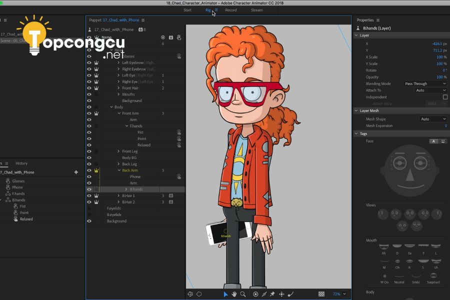This screenshot has height=300, width=450.
Task: Click trigger icon on Glasses layer row
Action: click(x=179, y=56)
